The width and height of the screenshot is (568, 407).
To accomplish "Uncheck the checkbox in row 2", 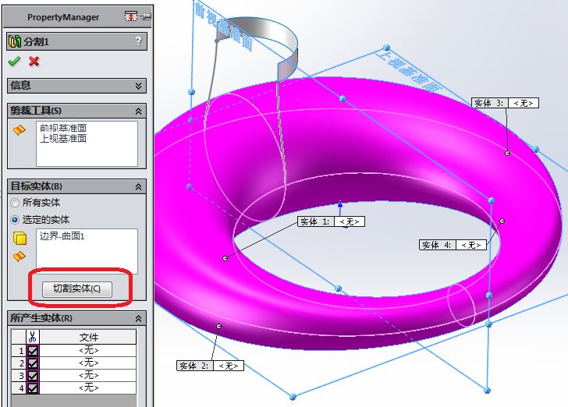I will tap(33, 363).
